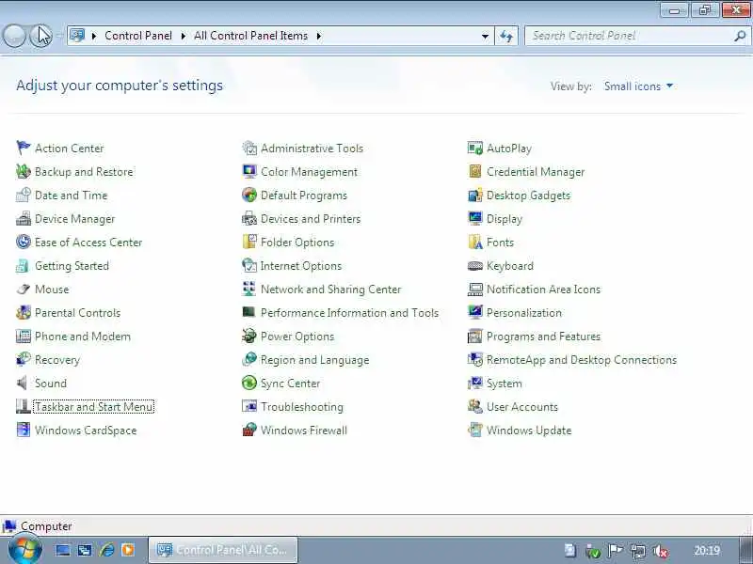Open the Recovery item
This screenshot has height=564, width=753.
click(x=57, y=360)
